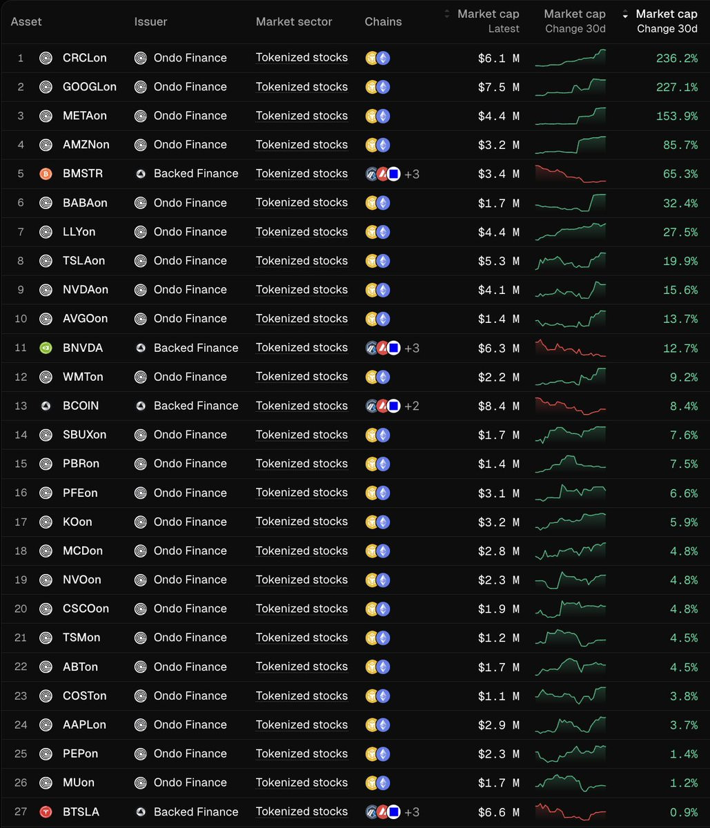
Task: Click the Asset column header
Action: [26, 21]
